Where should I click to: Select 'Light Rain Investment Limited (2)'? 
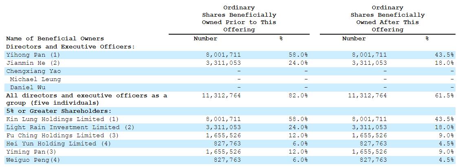pyautogui.click(x=70, y=127)
